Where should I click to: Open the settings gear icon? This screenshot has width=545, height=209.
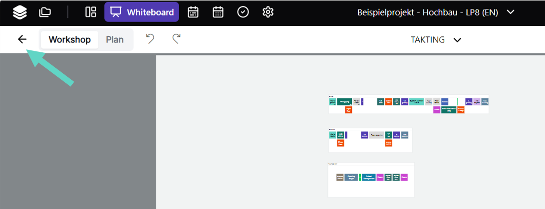268,12
